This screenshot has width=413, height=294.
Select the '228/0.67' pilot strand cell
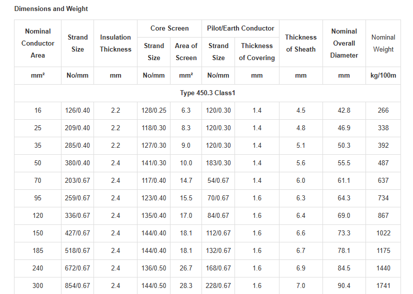click(218, 286)
